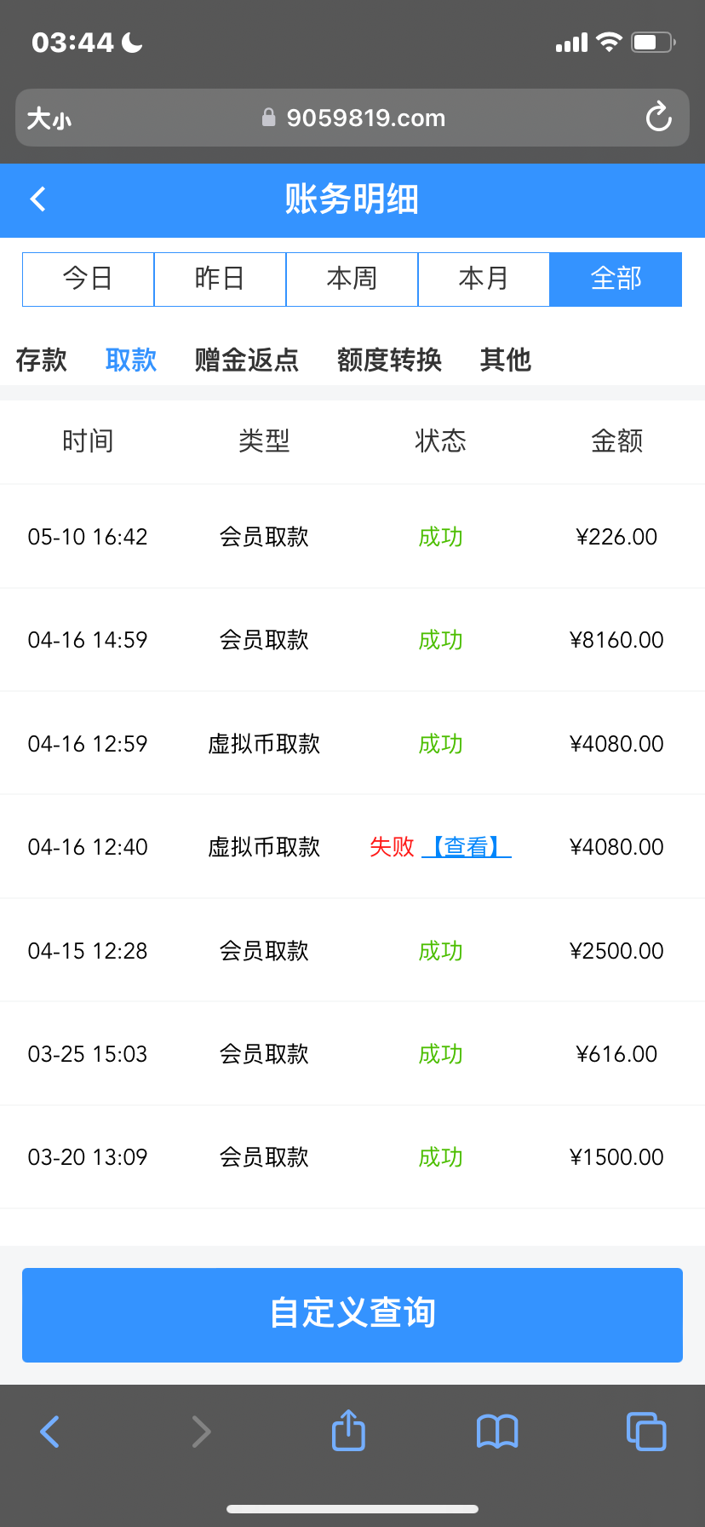705x1527 pixels.
Task: Select the 全部 date filter
Action: point(616,279)
